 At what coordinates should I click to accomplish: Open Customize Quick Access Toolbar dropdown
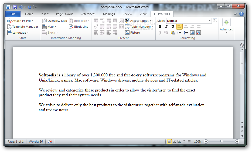click(x=36, y=7)
